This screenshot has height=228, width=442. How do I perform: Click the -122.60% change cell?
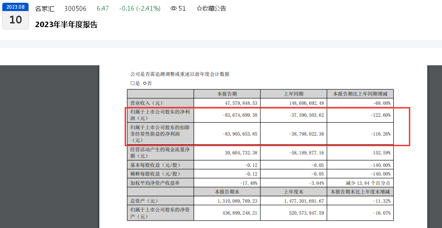tap(380, 115)
